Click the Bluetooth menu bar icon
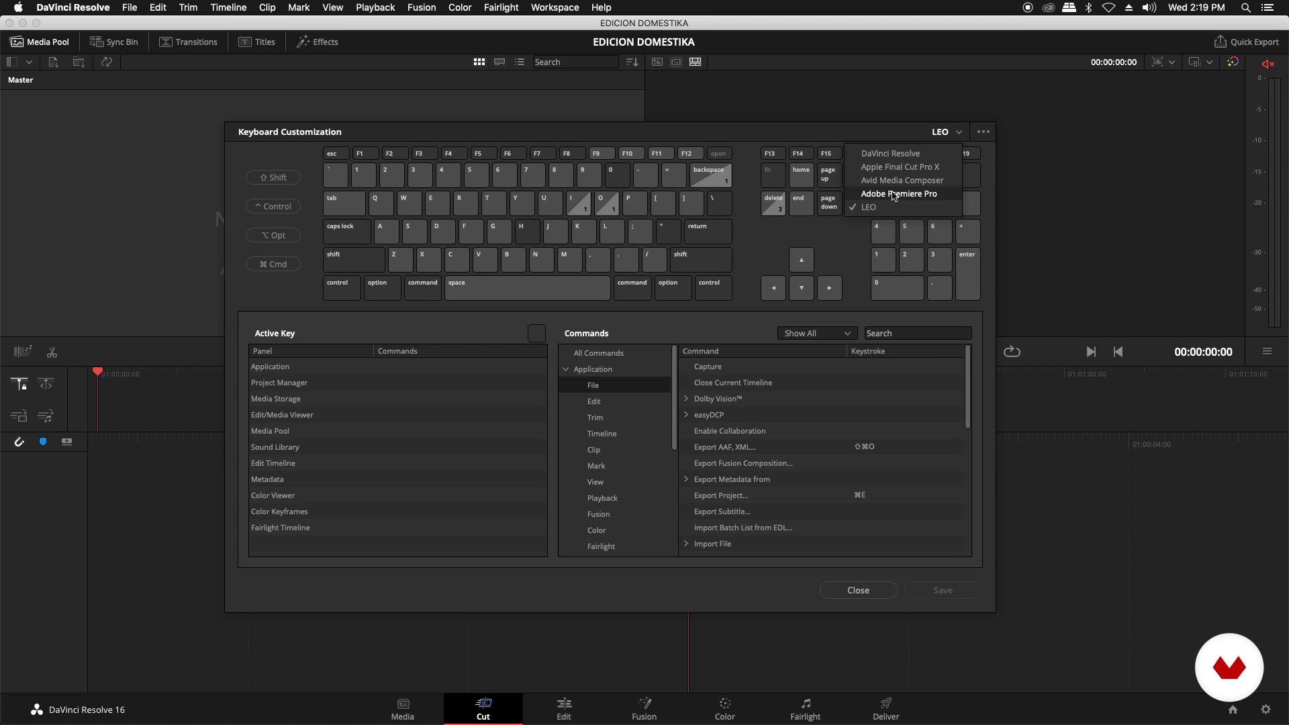1289x725 pixels. (x=1089, y=7)
